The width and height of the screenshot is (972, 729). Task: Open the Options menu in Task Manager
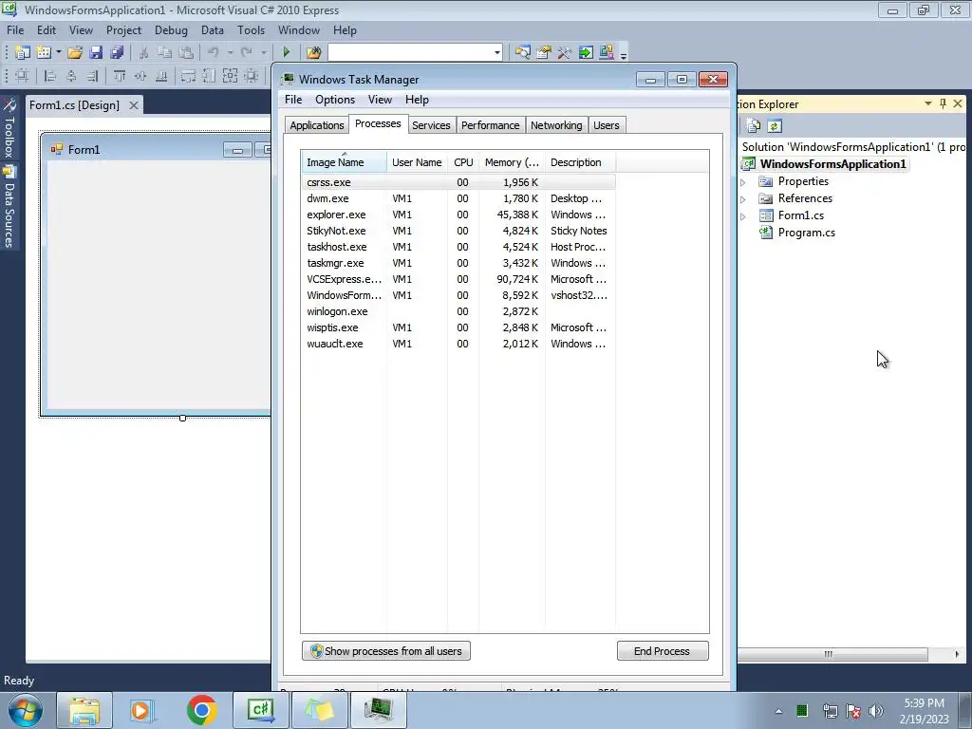[335, 99]
